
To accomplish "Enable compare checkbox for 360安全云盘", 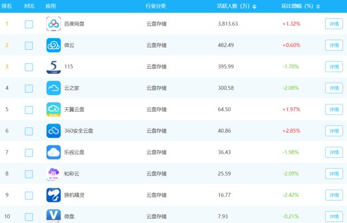I will click(x=29, y=131).
